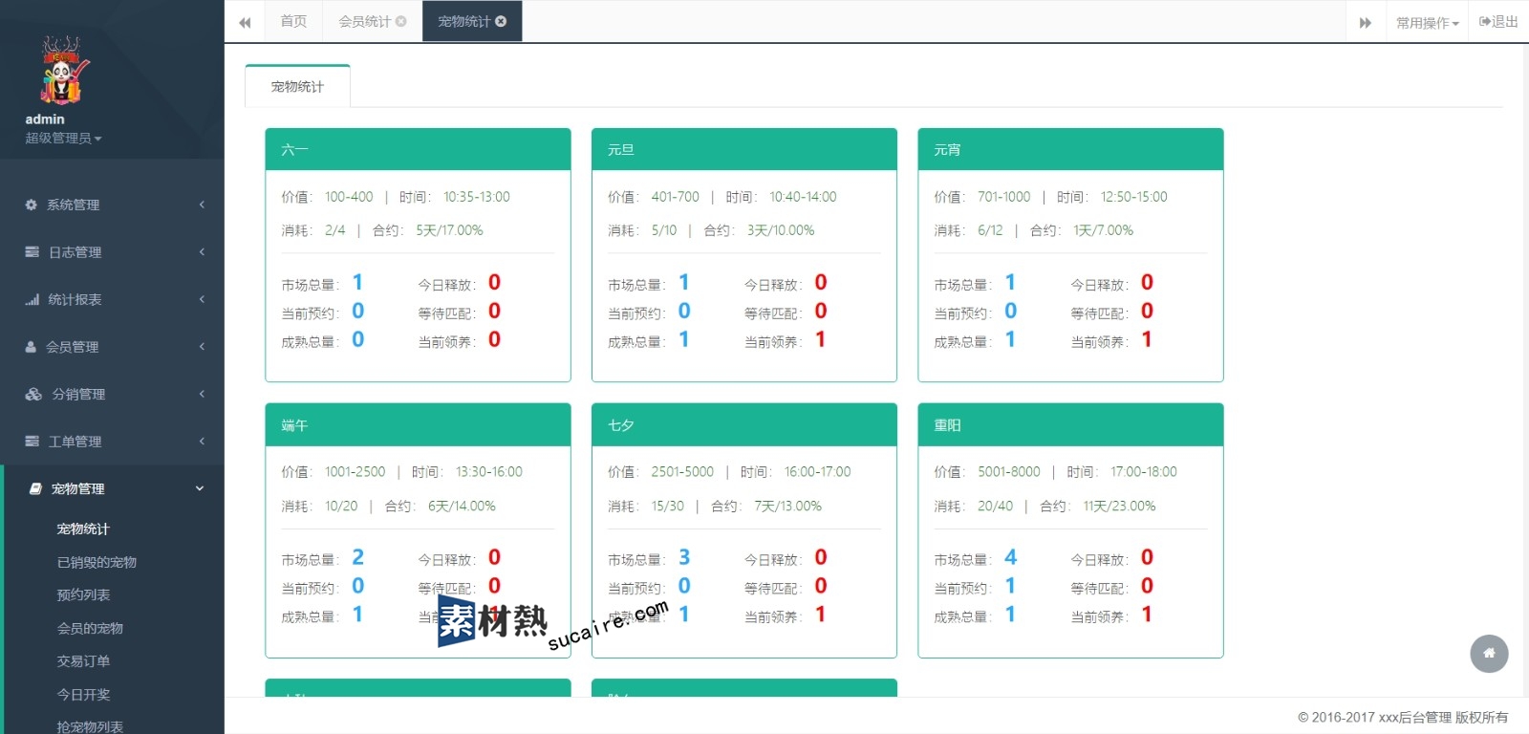This screenshot has height=734, width=1529.
Task: Click the 17:00-18:00 time value
Action: point(1144,472)
